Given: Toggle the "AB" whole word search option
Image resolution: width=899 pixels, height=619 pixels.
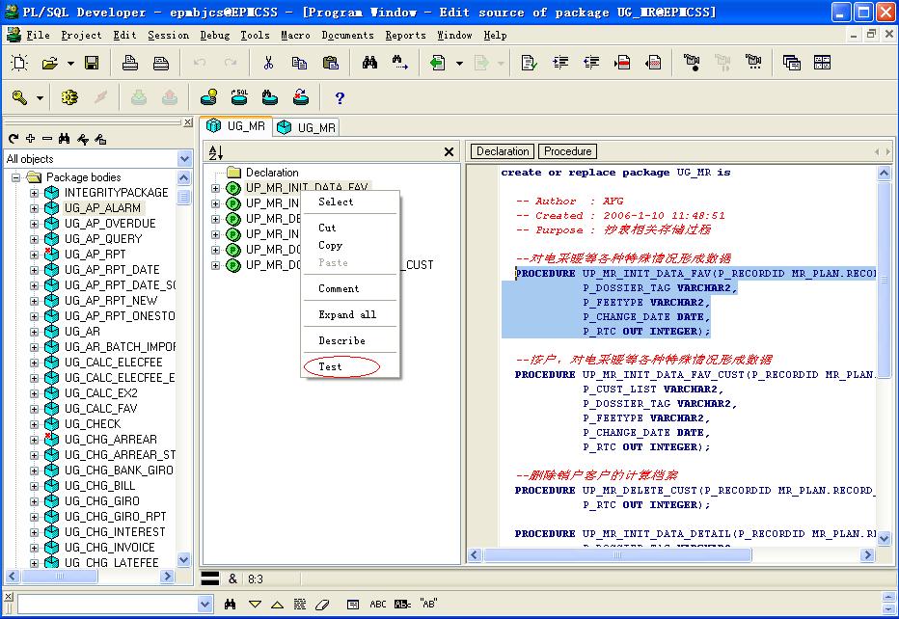Looking at the screenshot, I should (428, 605).
